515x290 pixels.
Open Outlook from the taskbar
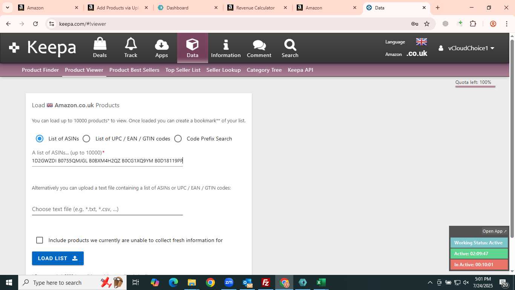(x=247, y=282)
